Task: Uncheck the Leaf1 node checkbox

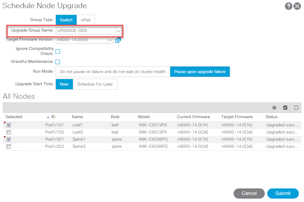Action: pyautogui.click(x=9, y=125)
